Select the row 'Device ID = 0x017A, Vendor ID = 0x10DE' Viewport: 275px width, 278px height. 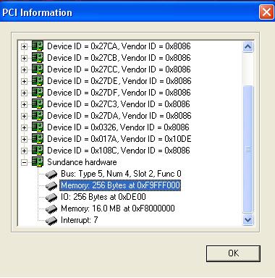(x=119, y=139)
